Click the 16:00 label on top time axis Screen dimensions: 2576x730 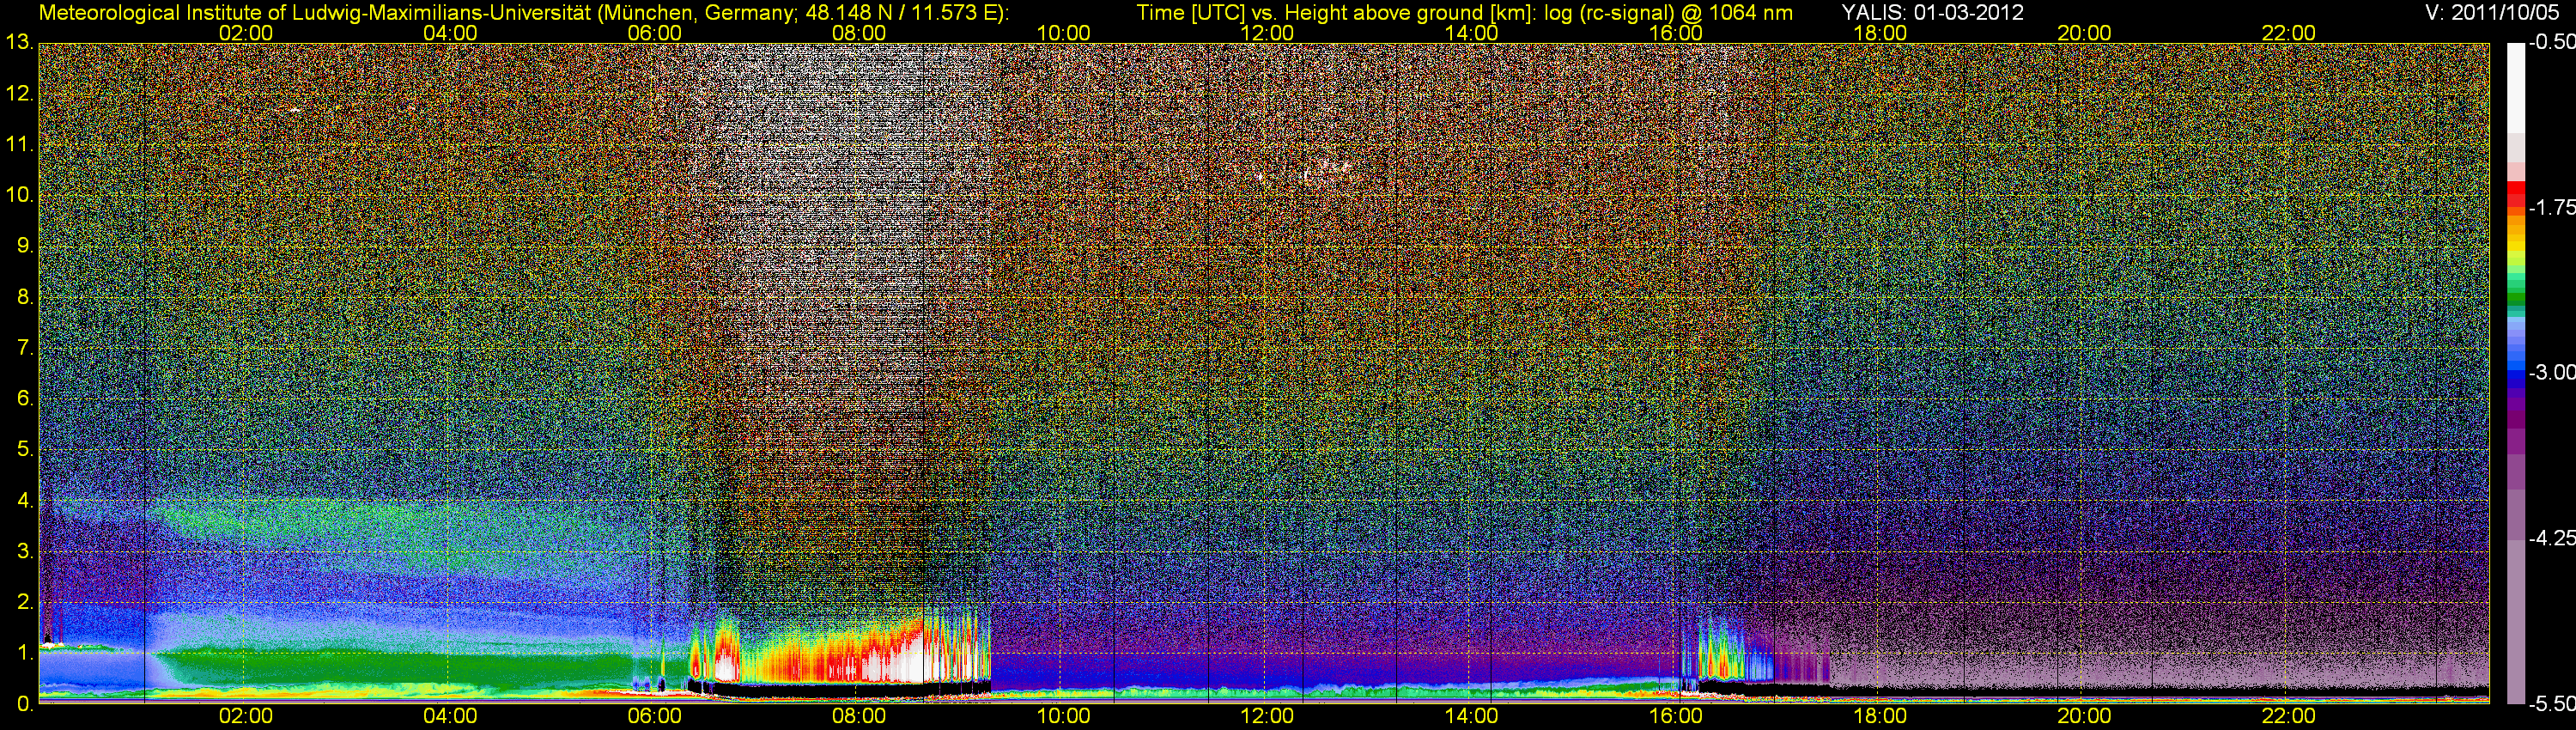pos(1675,33)
